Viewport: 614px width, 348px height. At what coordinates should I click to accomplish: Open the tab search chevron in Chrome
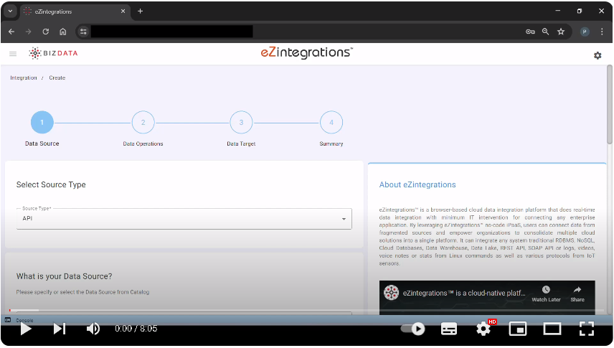click(10, 11)
